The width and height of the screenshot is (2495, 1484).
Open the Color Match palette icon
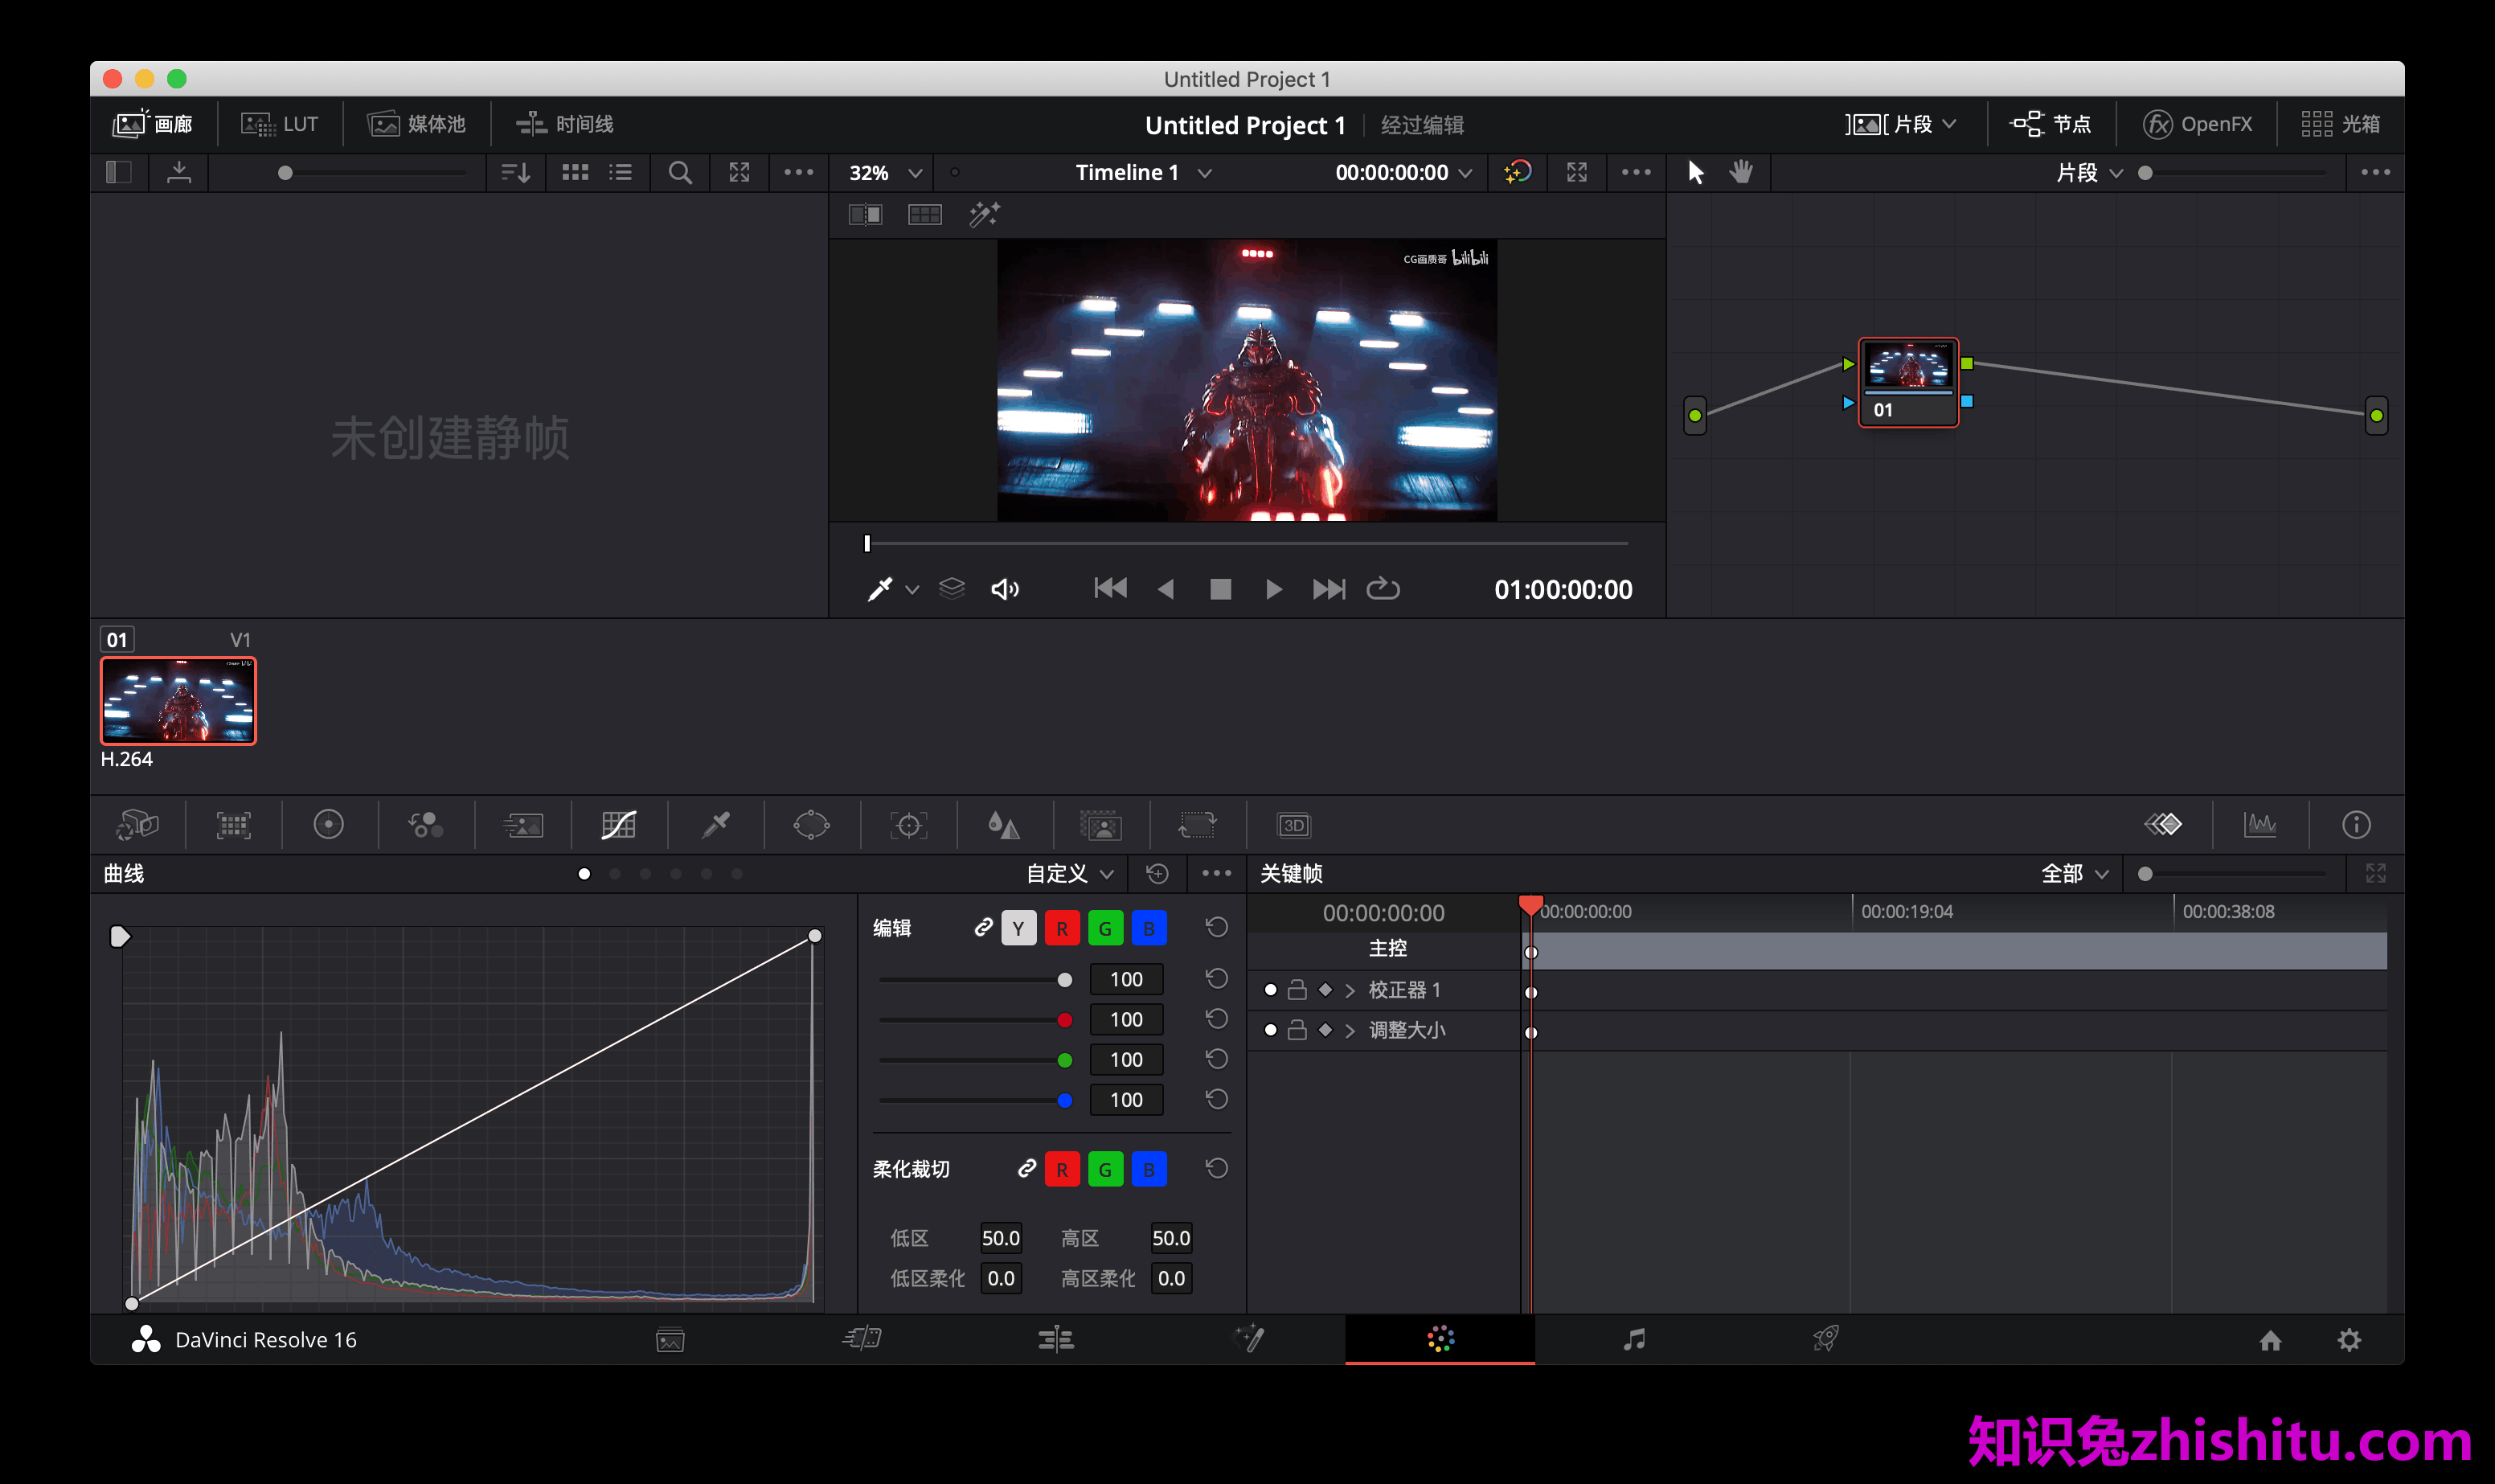(x=234, y=824)
